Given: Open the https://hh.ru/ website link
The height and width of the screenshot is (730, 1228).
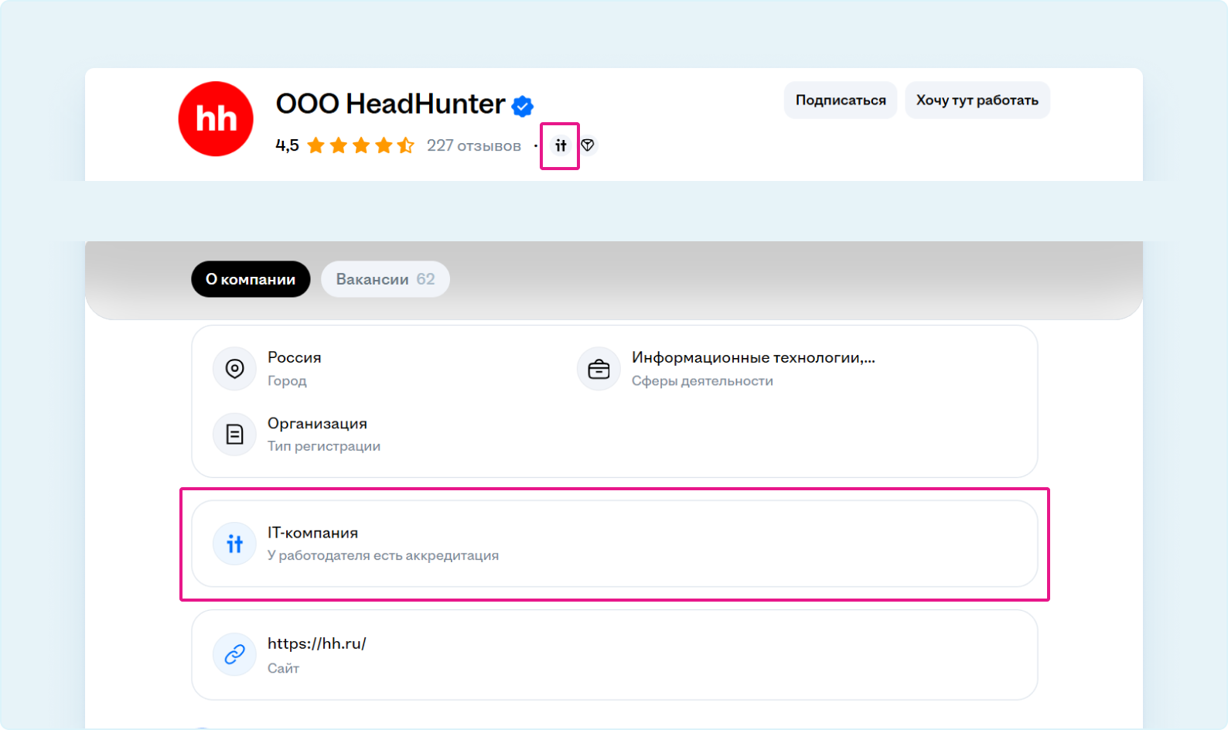Looking at the screenshot, I should tap(317, 643).
